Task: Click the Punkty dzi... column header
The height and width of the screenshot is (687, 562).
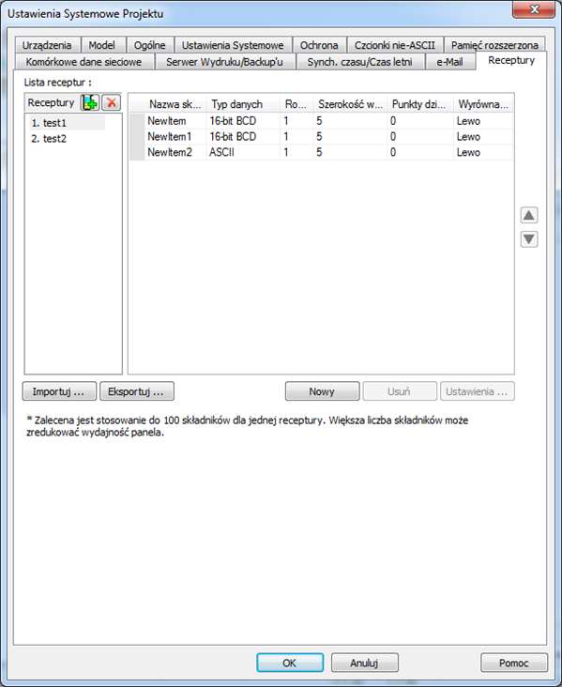Action: (x=419, y=104)
